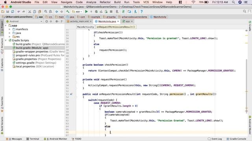Switch to the activity_main.xml tab
Screen dimensions: 252x141
[79, 21]
